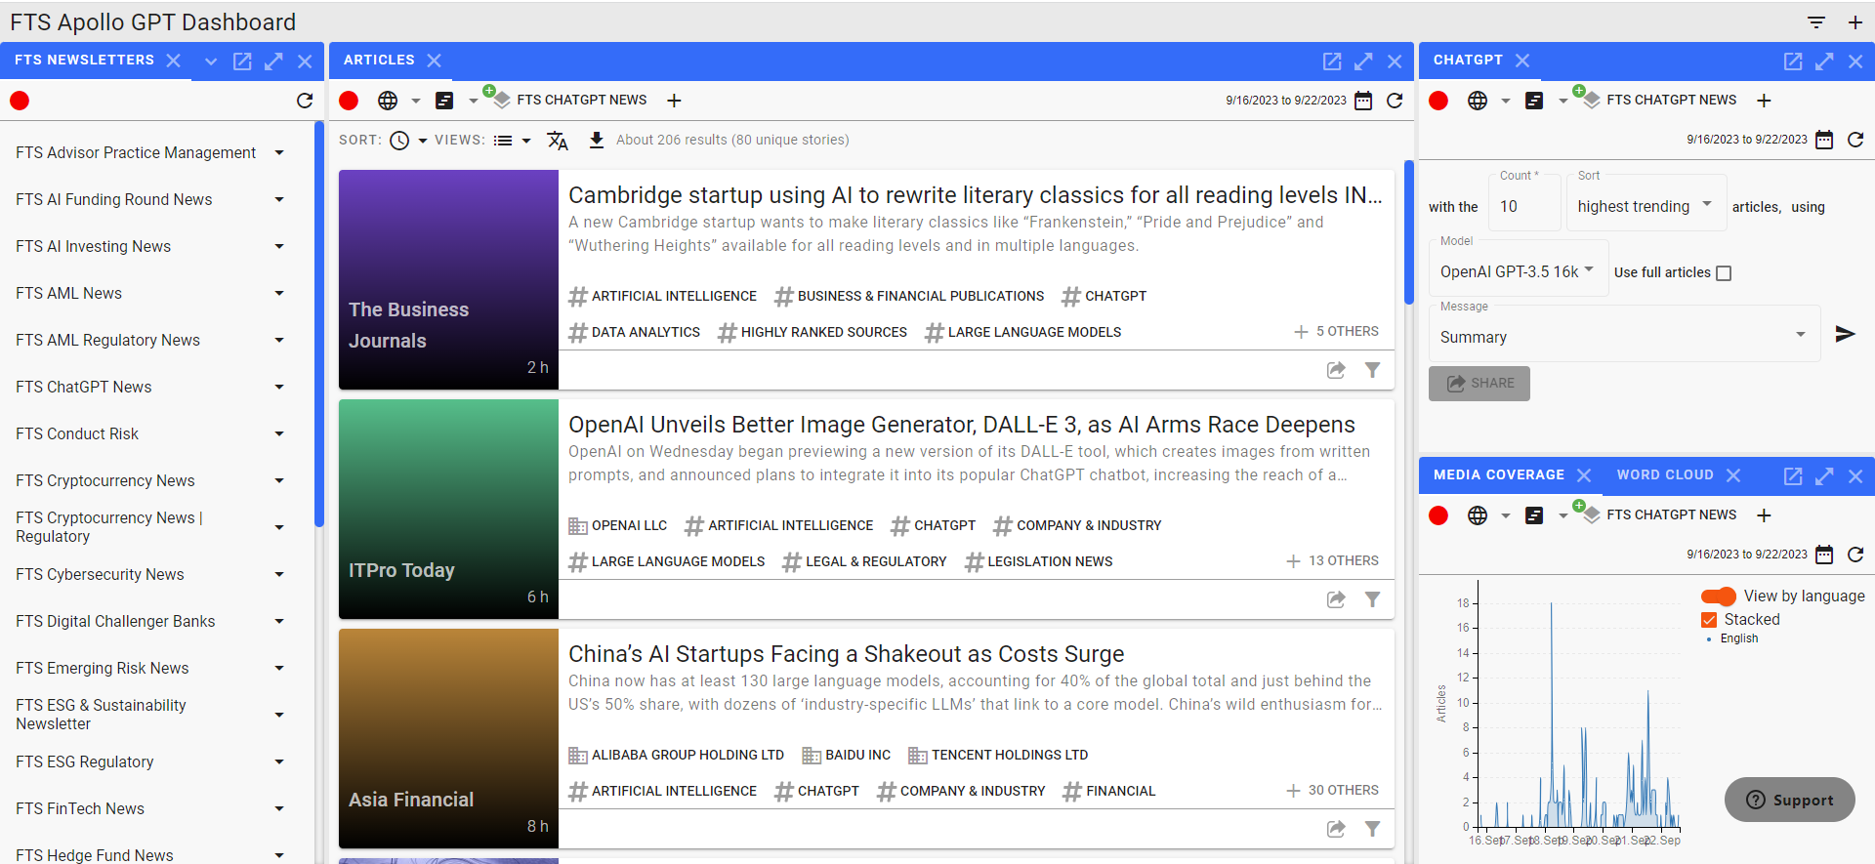Image resolution: width=1875 pixels, height=864 pixels.
Task: Open the ChatGPT panel calendar date picker
Action: [1824, 140]
